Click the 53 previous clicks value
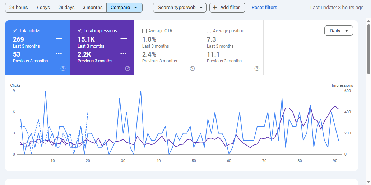Viewport: 371px width, 185px height. click(17, 54)
